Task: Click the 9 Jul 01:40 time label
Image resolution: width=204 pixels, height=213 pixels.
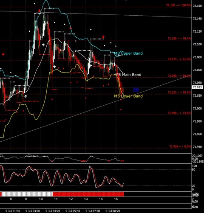Action: coord(13,211)
